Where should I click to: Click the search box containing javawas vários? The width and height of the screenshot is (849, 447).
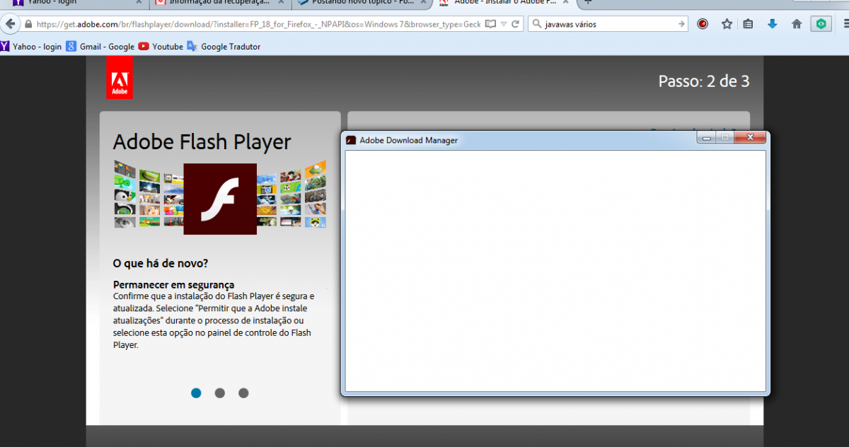608,24
